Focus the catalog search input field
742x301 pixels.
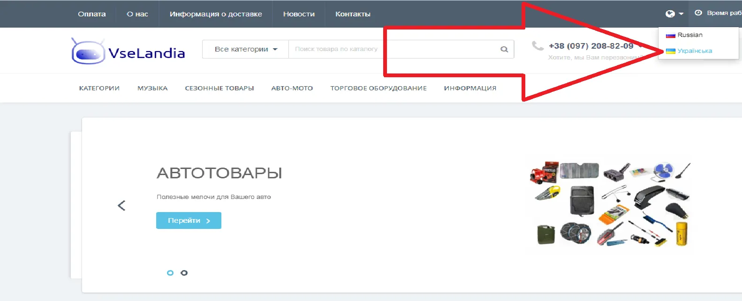394,49
